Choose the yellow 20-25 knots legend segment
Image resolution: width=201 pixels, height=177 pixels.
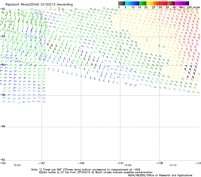click(150, 3)
